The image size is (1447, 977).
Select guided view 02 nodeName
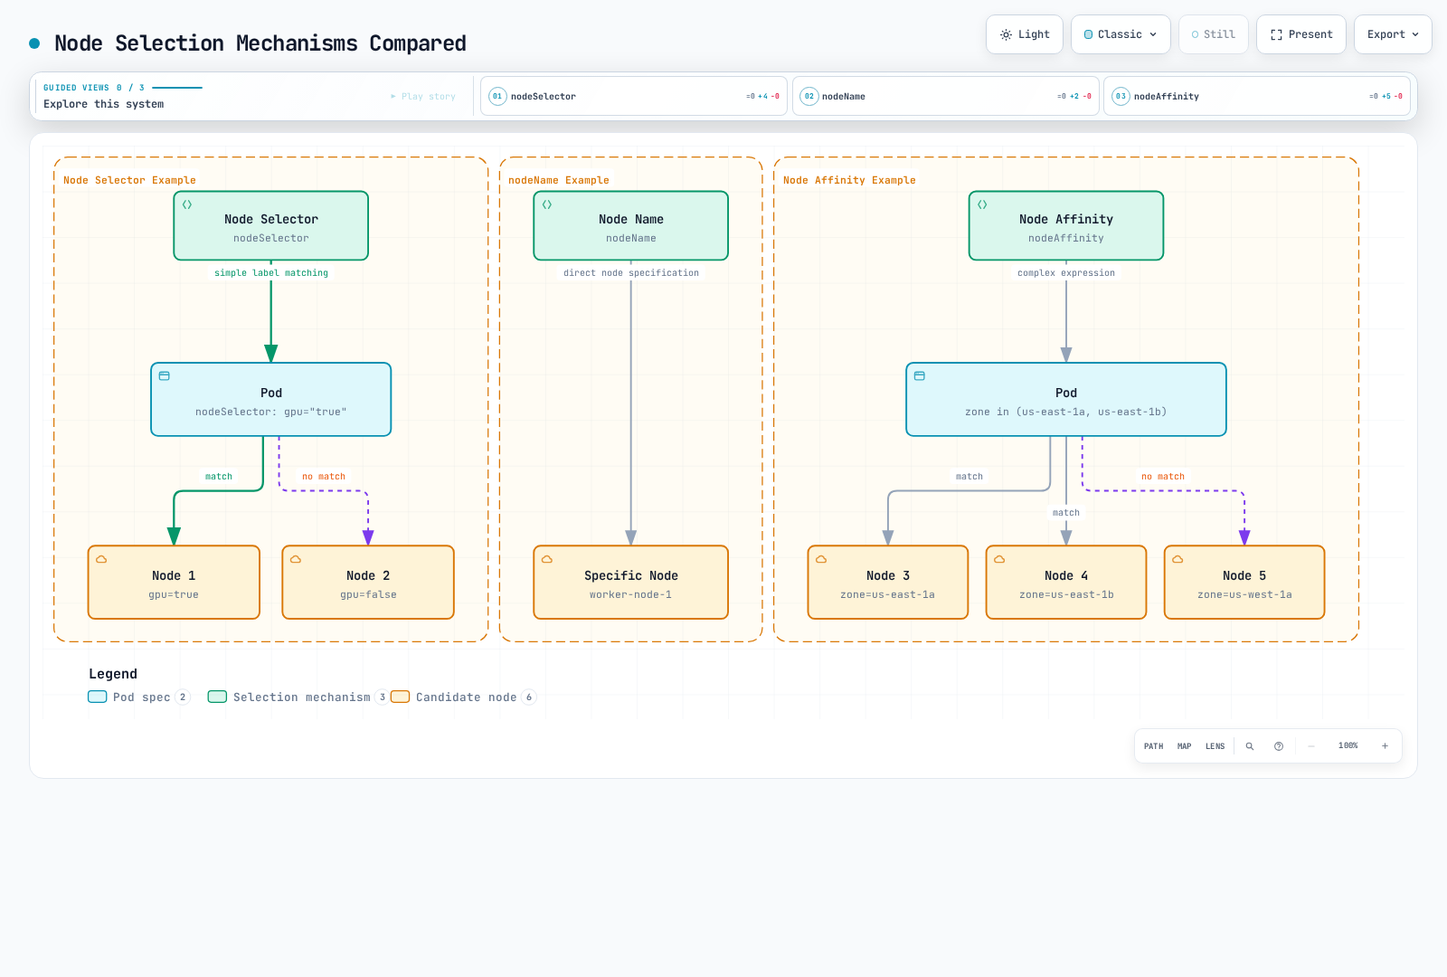945,96
